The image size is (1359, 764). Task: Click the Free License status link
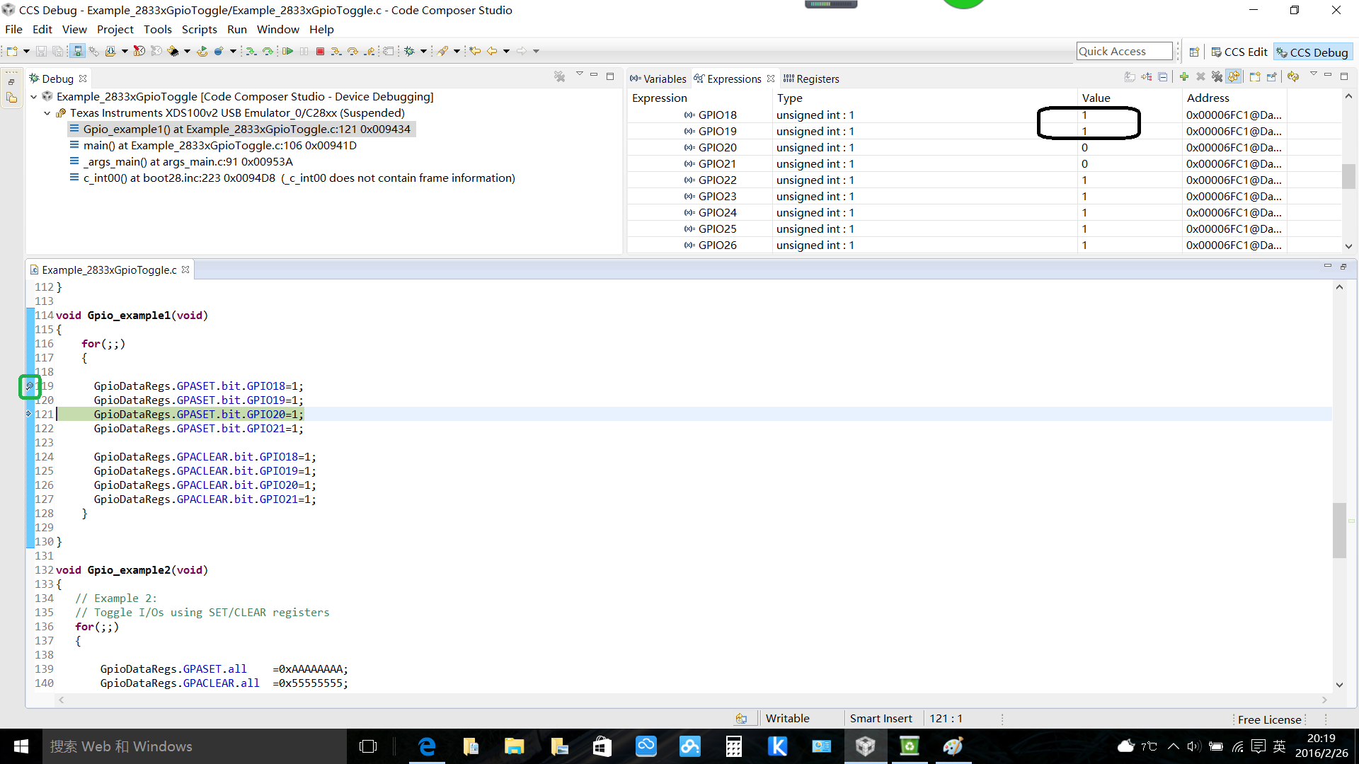point(1270,719)
